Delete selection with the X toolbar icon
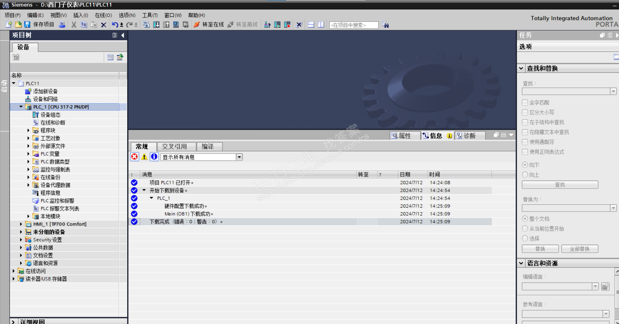Image resolution: width=619 pixels, height=324 pixels. (x=104, y=25)
